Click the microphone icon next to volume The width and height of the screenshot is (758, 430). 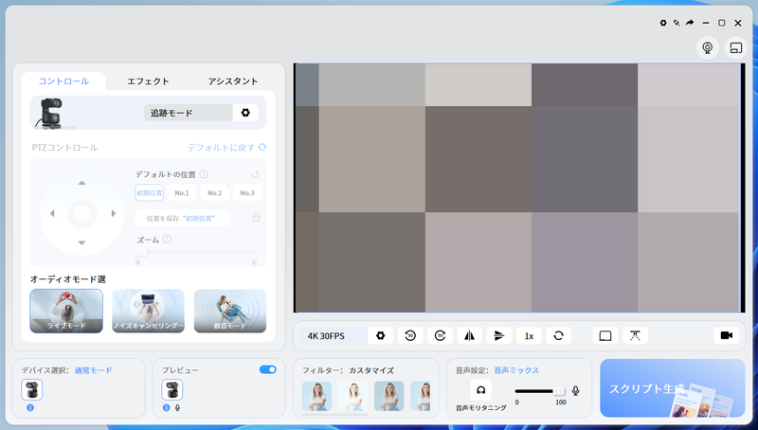pos(575,390)
